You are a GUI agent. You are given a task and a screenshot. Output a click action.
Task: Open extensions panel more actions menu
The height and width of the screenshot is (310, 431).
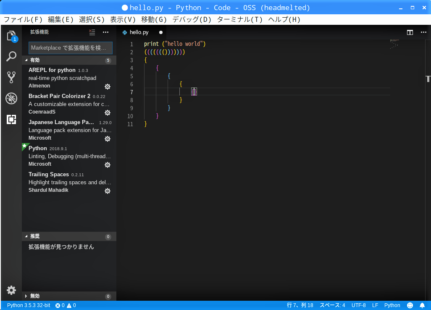click(x=105, y=32)
